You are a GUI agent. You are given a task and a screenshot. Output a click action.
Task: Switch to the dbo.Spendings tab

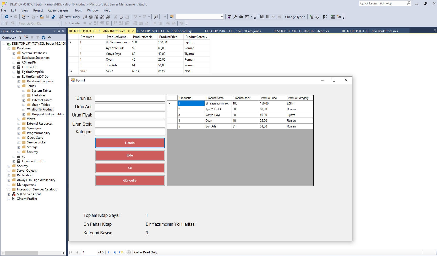165,31
